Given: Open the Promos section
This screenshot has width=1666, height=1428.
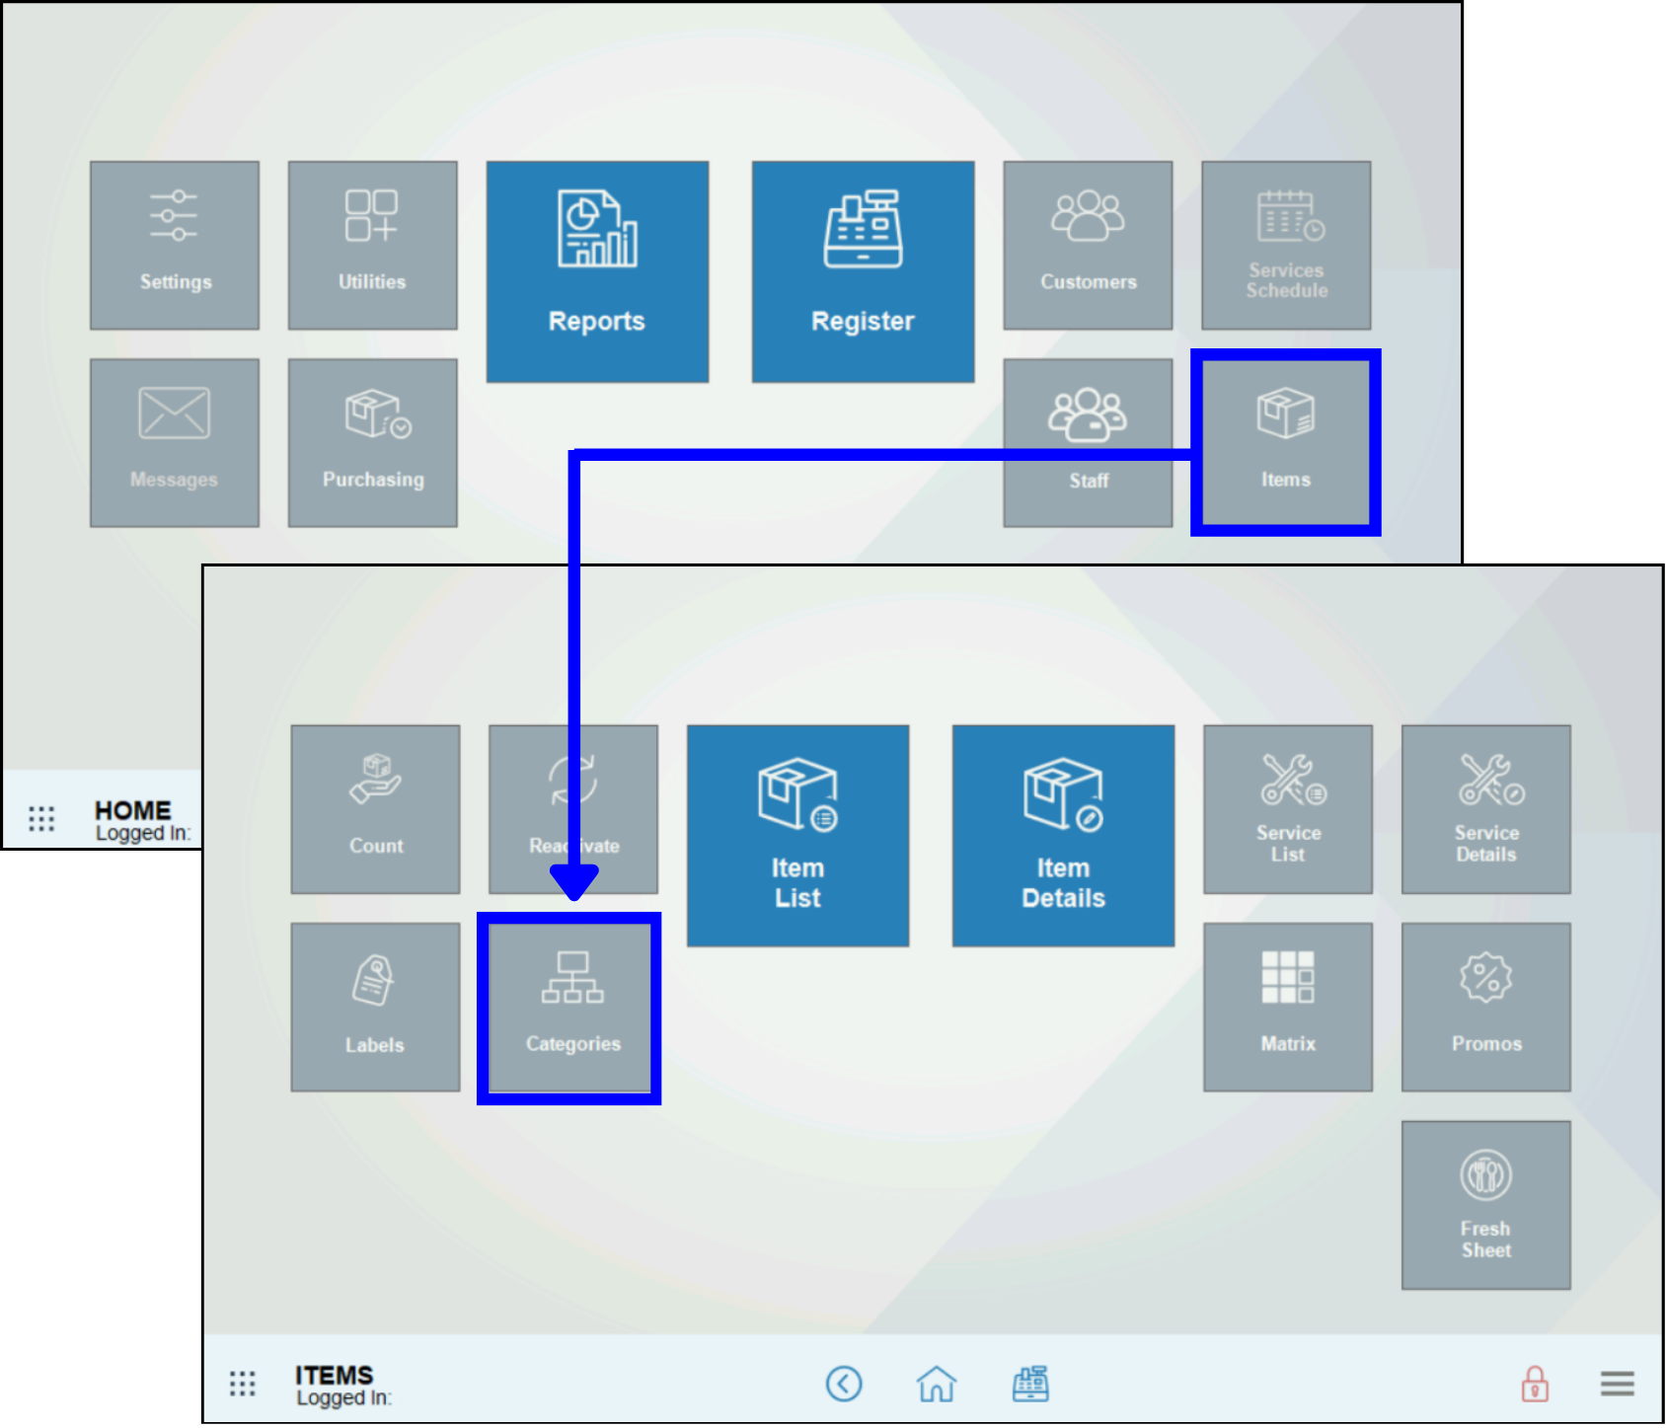Looking at the screenshot, I should pyautogui.click(x=1484, y=1006).
